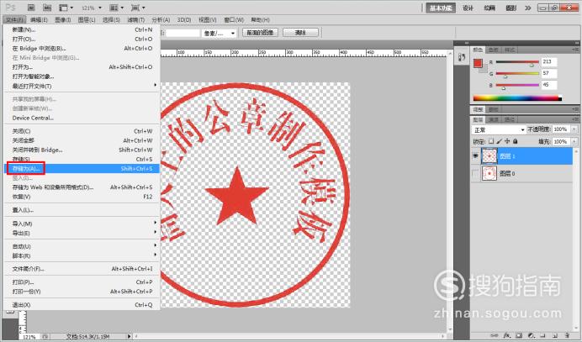
Task: Open the History panel dock icon
Action: pyautogui.click(x=462, y=57)
